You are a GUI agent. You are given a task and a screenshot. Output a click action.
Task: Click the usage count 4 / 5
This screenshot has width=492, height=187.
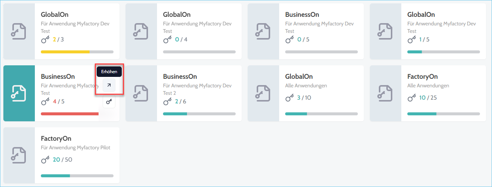59,101
